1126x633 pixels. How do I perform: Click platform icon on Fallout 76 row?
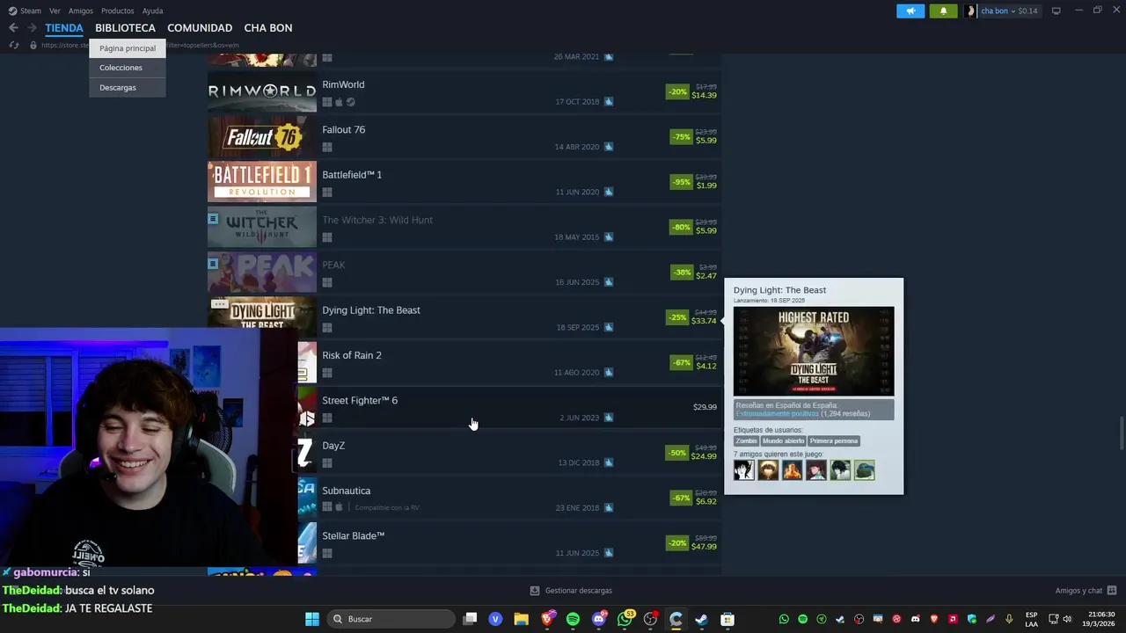(327, 147)
